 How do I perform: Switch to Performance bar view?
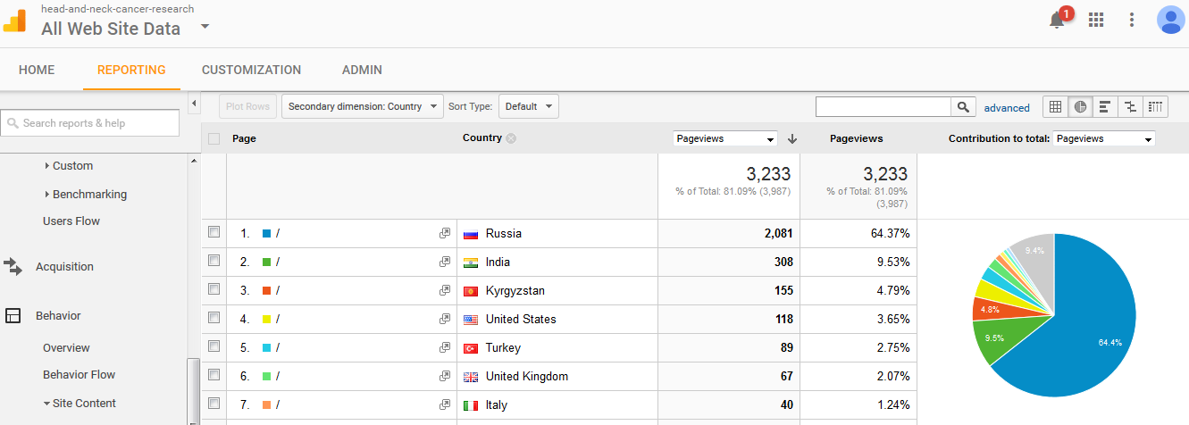[x=1105, y=107]
